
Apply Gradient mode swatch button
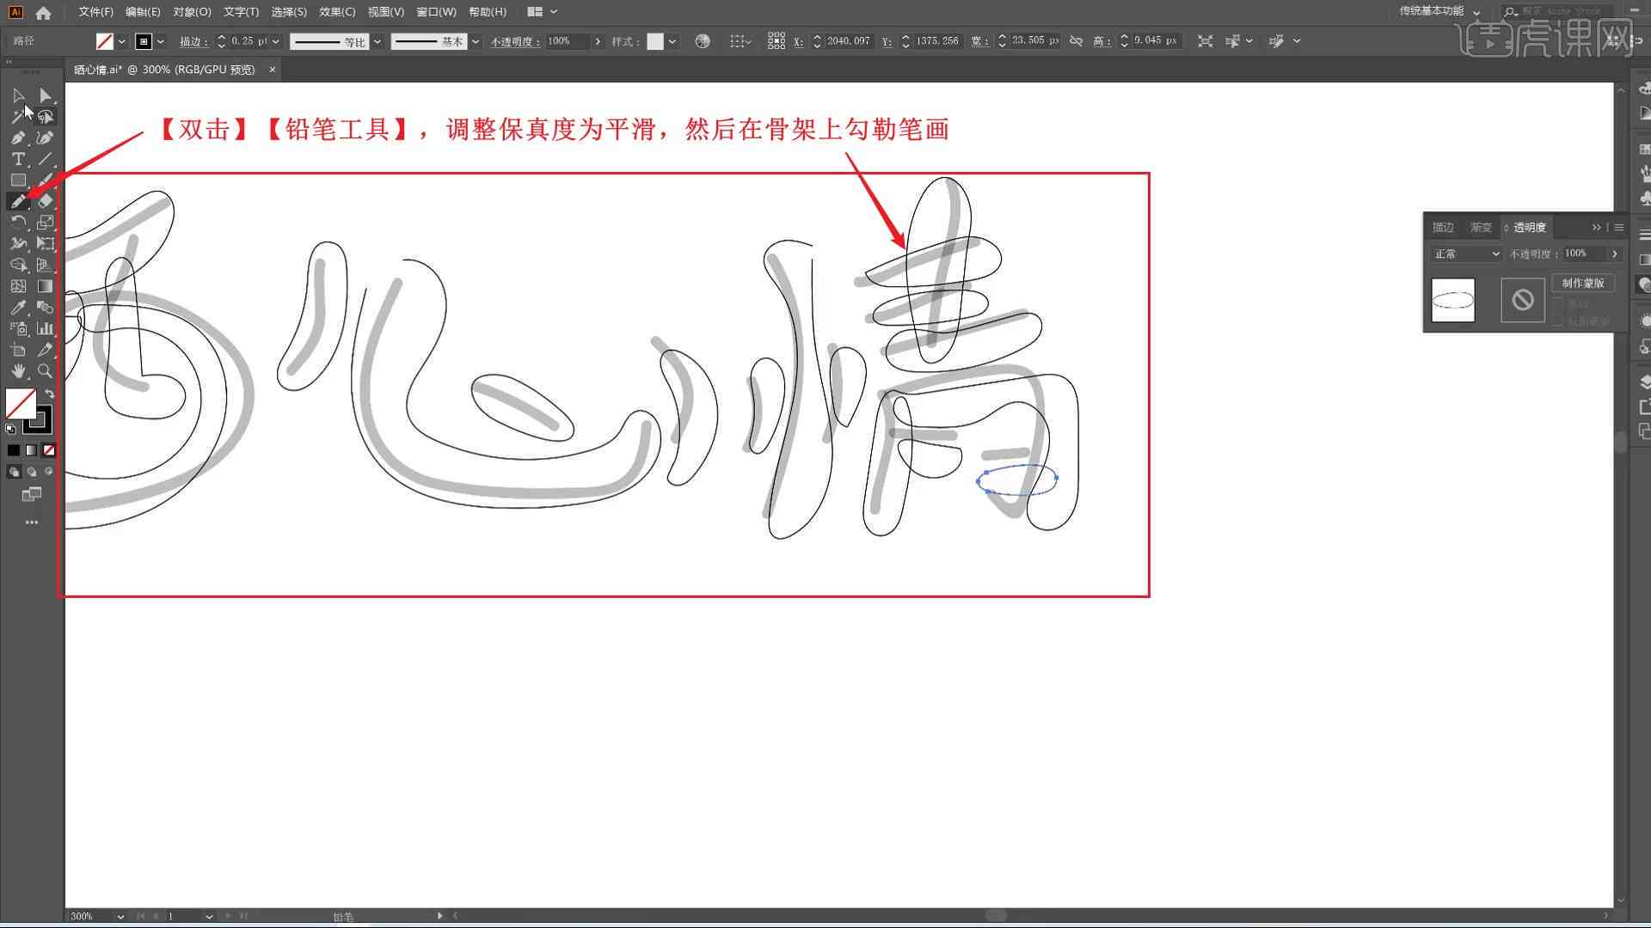32,450
